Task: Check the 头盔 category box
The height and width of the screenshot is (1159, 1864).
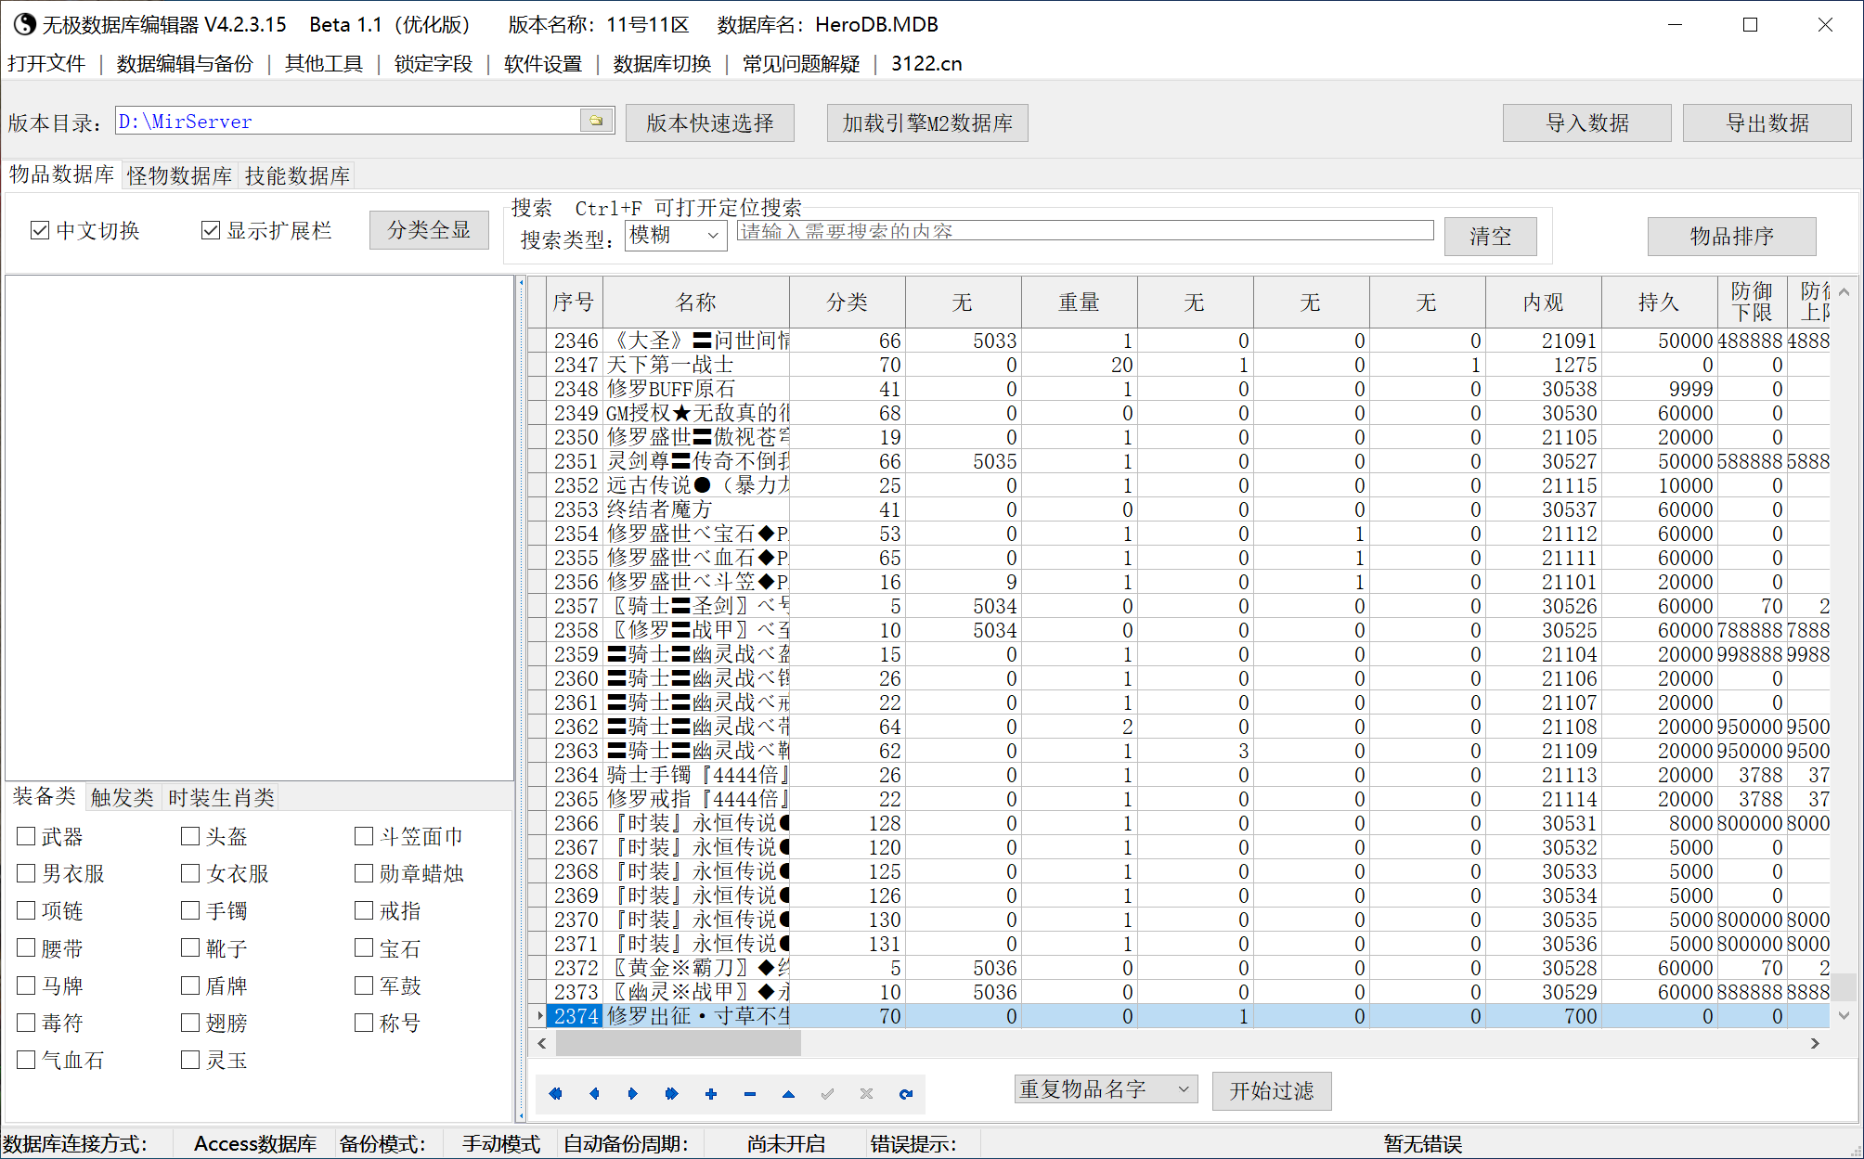Action: 190,836
